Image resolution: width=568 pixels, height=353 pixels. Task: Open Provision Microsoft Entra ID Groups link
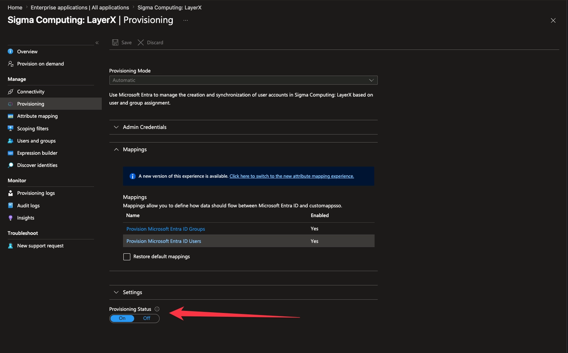point(166,229)
